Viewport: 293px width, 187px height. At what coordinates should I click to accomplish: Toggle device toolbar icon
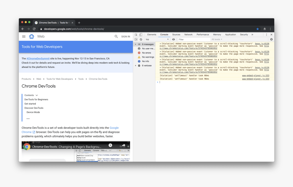tap(141, 34)
